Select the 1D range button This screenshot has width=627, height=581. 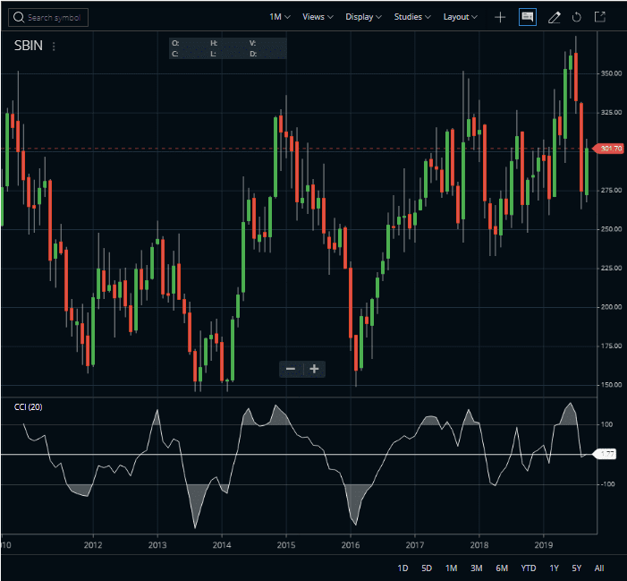[x=402, y=568]
